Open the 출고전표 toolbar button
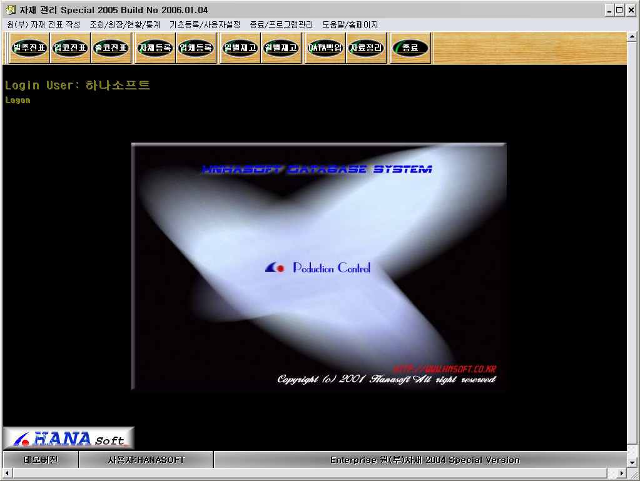The height and width of the screenshot is (481, 640). (x=111, y=48)
